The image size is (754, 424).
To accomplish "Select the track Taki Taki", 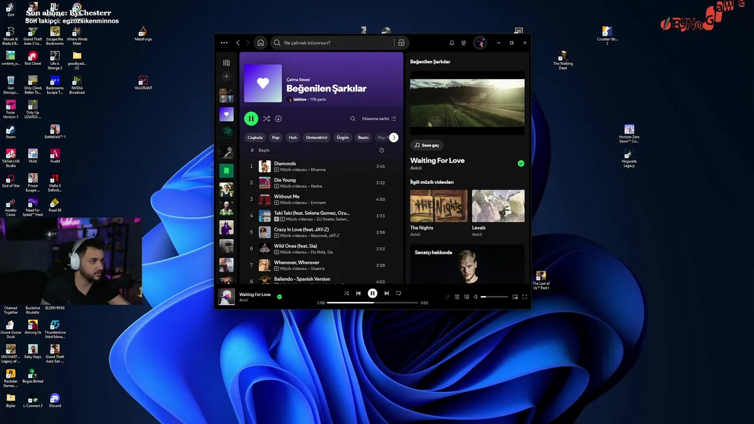I will click(x=321, y=216).
